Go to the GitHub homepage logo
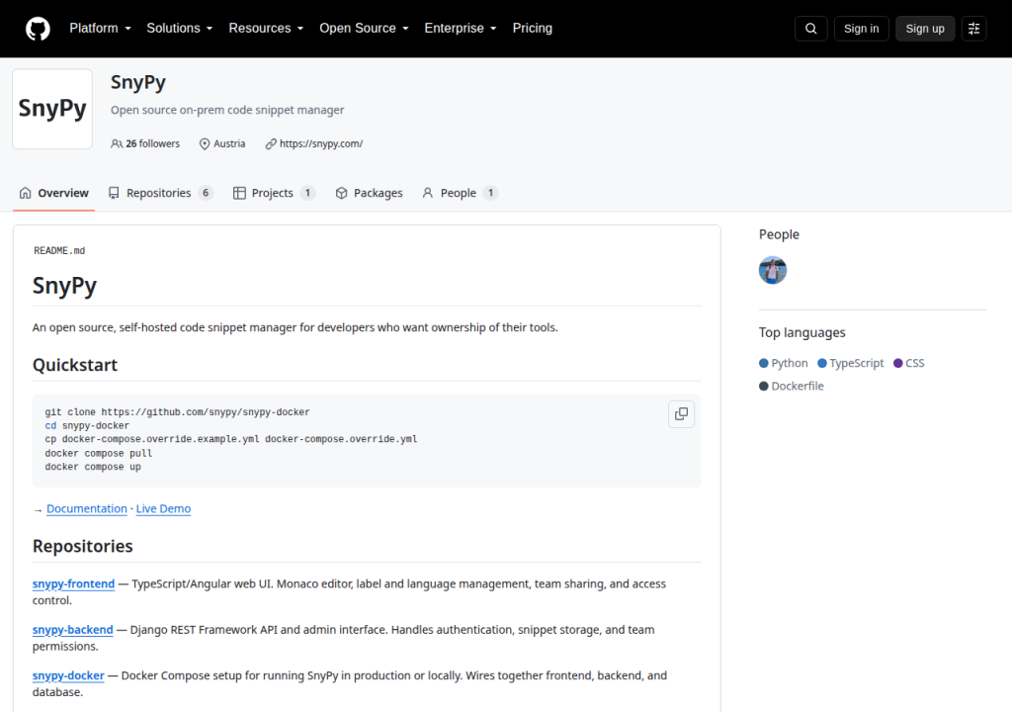Image resolution: width=1012 pixels, height=712 pixels. coord(38,29)
